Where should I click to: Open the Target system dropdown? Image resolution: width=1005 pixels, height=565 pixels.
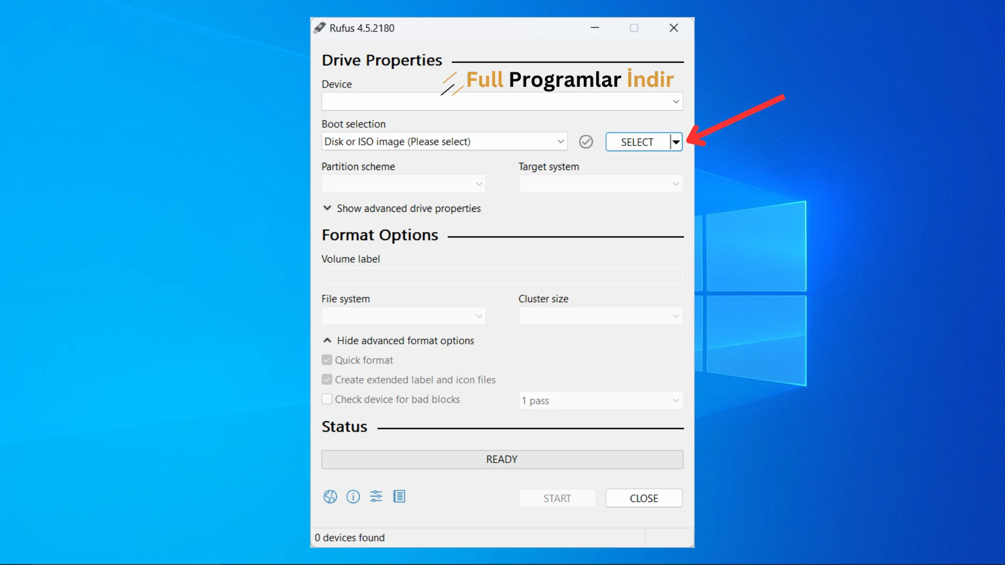pos(601,184)
